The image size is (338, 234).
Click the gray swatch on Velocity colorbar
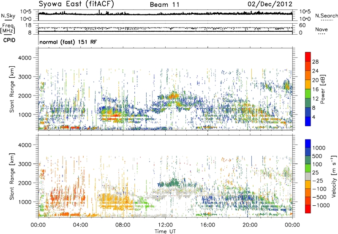tap(308, 177)
